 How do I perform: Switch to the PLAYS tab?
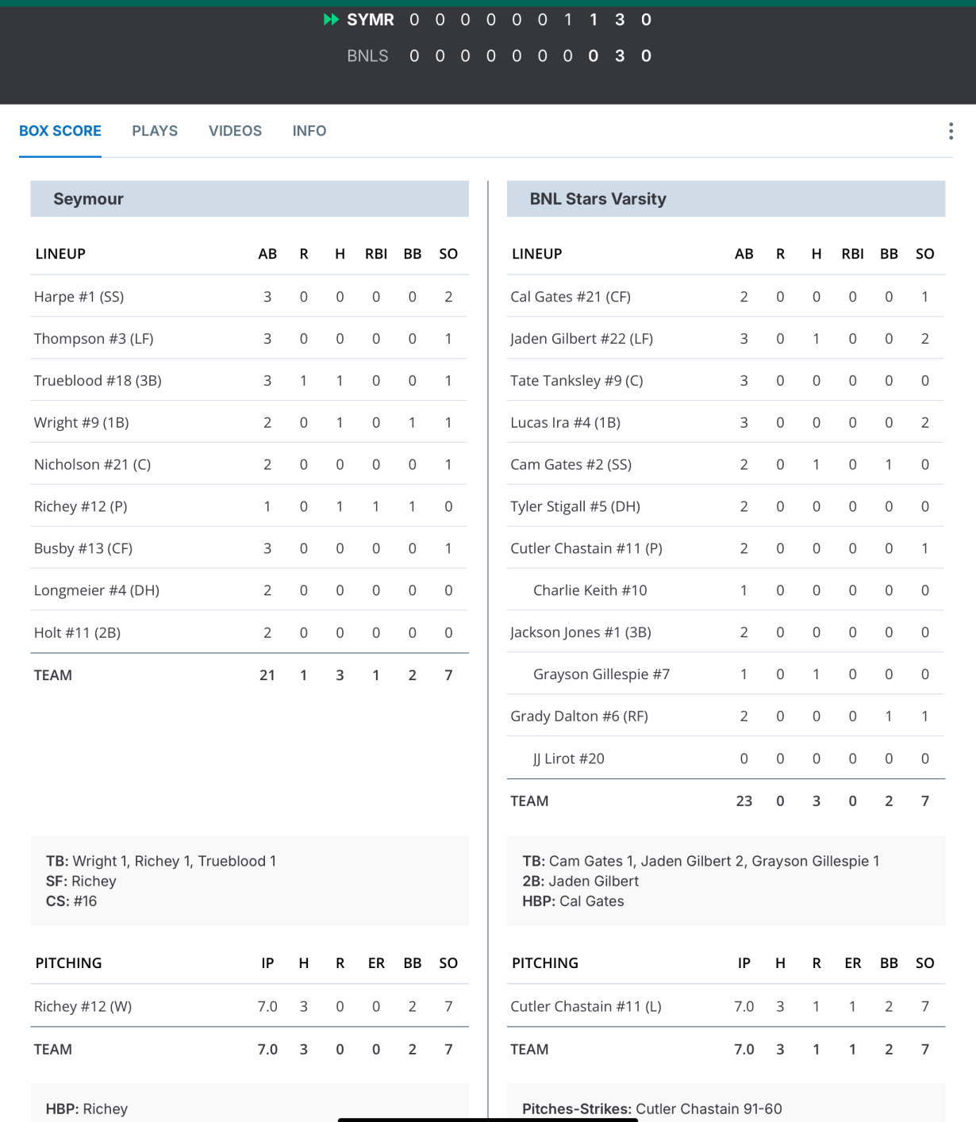point(155,131)
